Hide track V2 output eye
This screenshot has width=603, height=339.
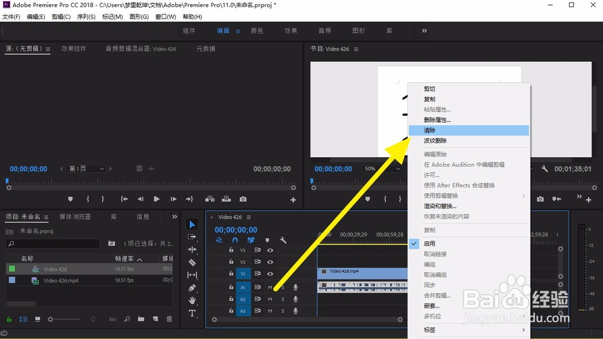pos(270,262)
